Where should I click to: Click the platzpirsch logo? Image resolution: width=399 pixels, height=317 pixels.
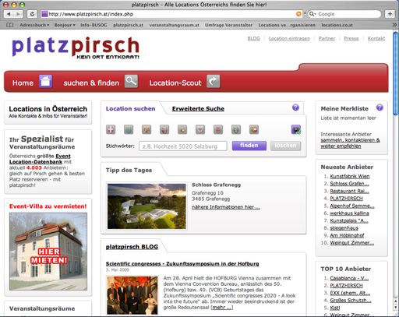click(x=76, y=48)
